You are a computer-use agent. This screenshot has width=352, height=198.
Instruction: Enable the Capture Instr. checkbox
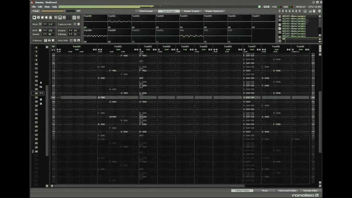(x=75, y=24)
